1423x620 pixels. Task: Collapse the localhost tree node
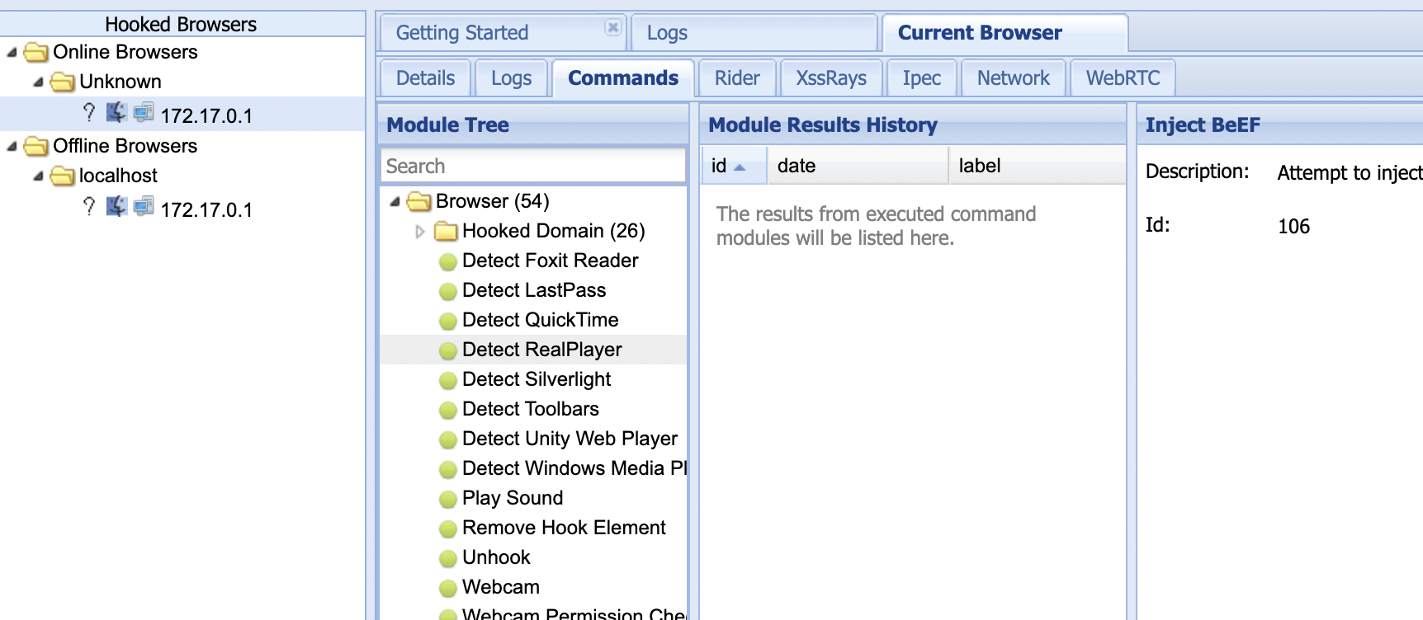[x=38, y=176]
